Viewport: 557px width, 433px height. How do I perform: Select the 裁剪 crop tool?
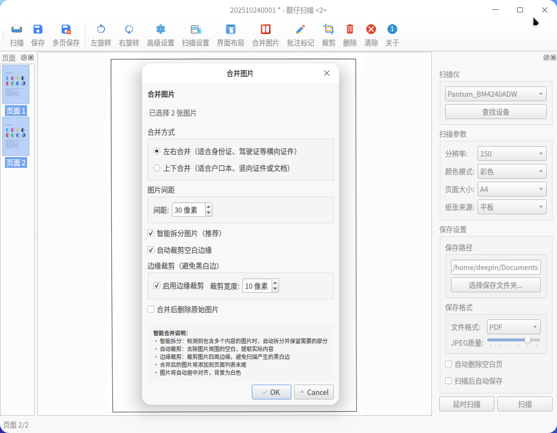coord(329,35)
